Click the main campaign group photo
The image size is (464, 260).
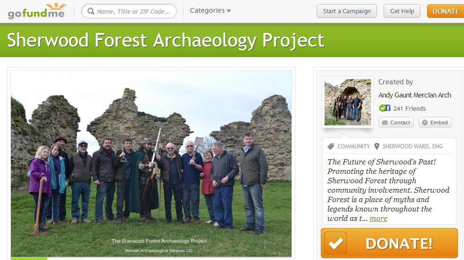click(x=151, y=163)
